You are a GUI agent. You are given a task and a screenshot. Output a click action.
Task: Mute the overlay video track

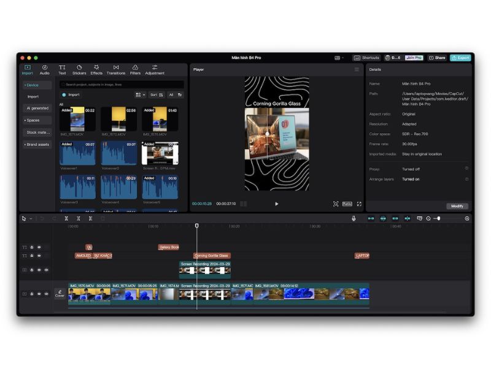click(x=47, y=270)
